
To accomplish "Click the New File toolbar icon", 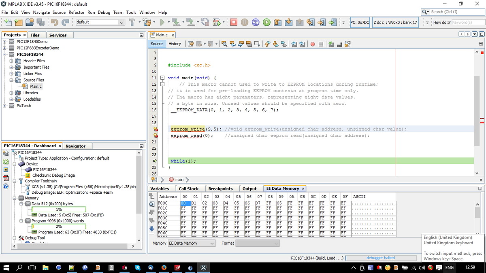I will (7, 22).
